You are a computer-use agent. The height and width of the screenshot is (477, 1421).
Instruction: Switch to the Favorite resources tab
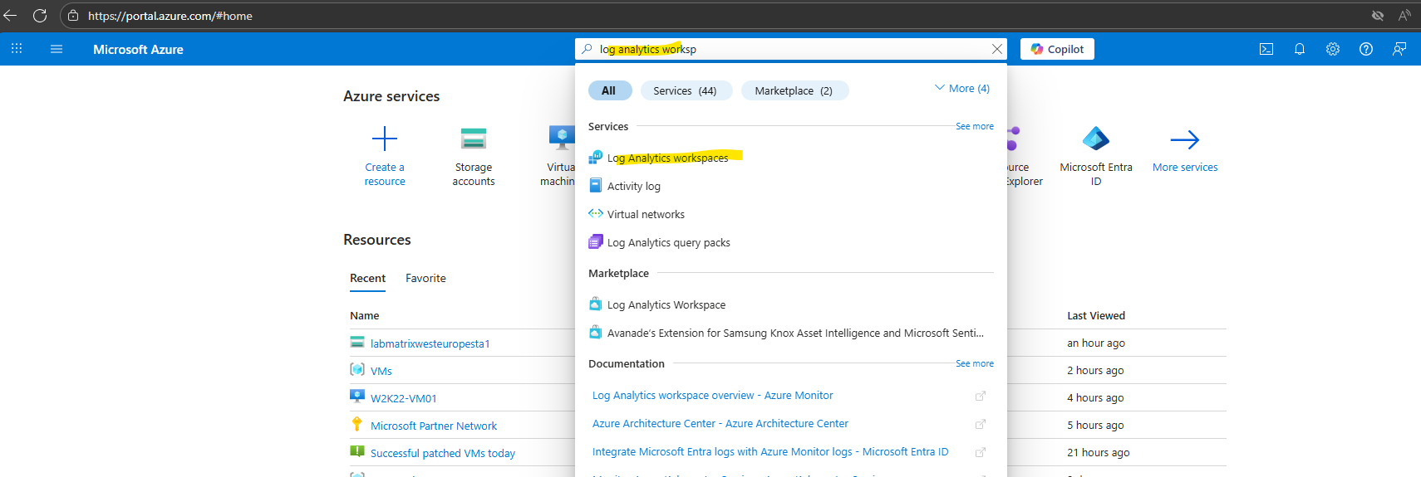[425, 278]
